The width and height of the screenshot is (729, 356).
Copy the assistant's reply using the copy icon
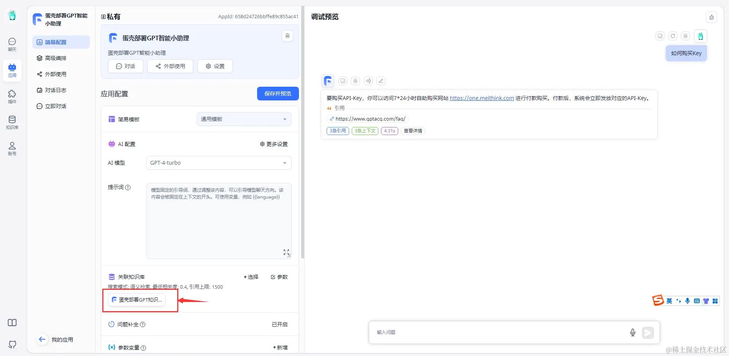(x=343, y=81)
